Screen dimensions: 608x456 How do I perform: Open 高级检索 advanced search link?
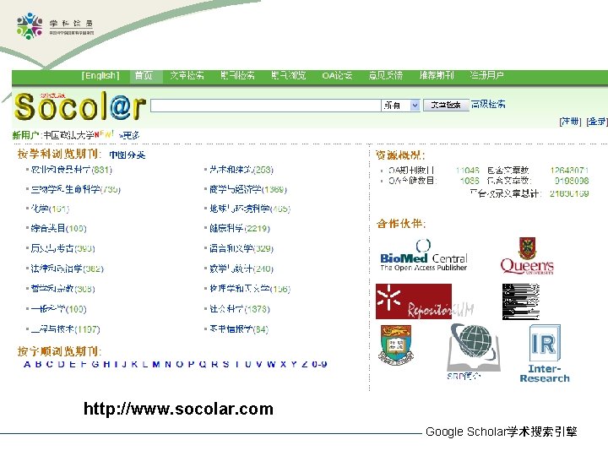[x=489, y=105]
